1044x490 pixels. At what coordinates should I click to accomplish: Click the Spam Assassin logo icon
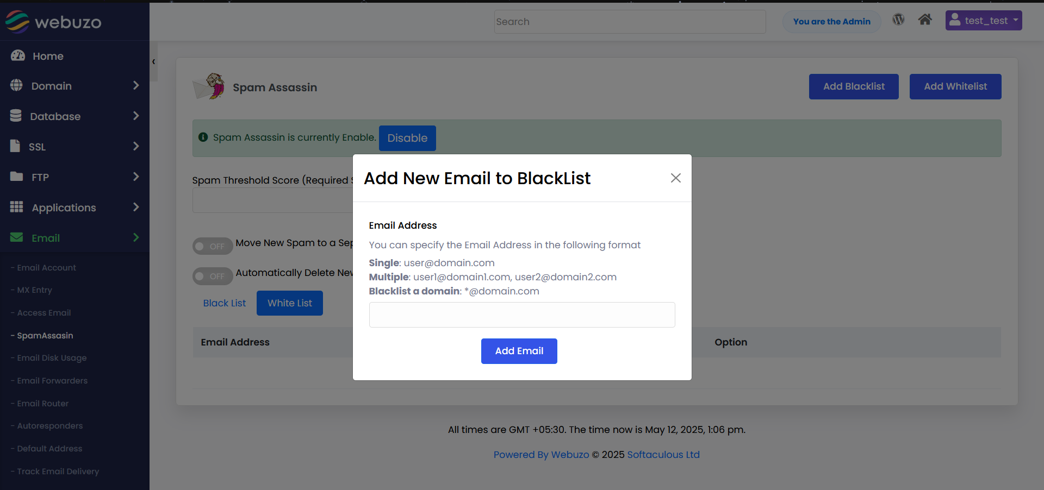[209, 87]
